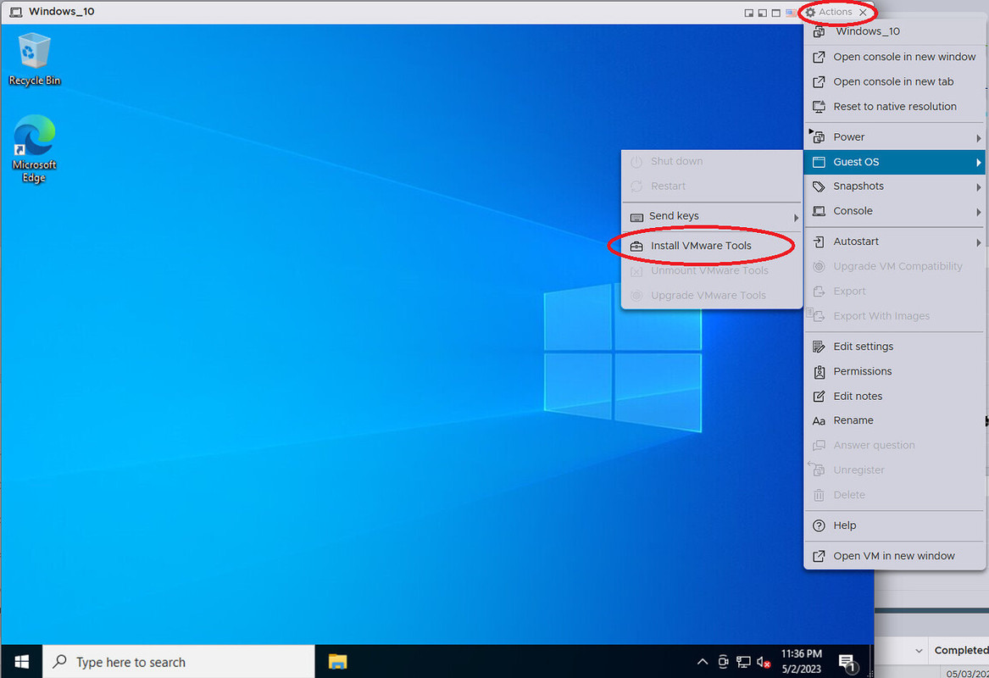Select Reset to native resolution
The image size is (989, 678).
(894, 107)
